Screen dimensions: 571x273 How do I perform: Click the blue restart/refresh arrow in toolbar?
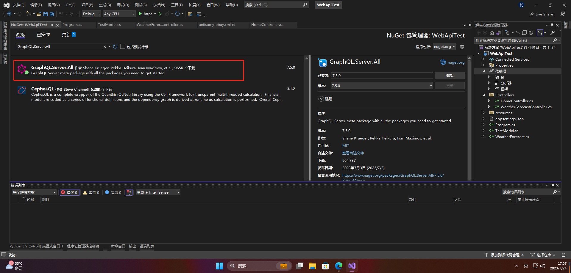click(x=177, y=14)
